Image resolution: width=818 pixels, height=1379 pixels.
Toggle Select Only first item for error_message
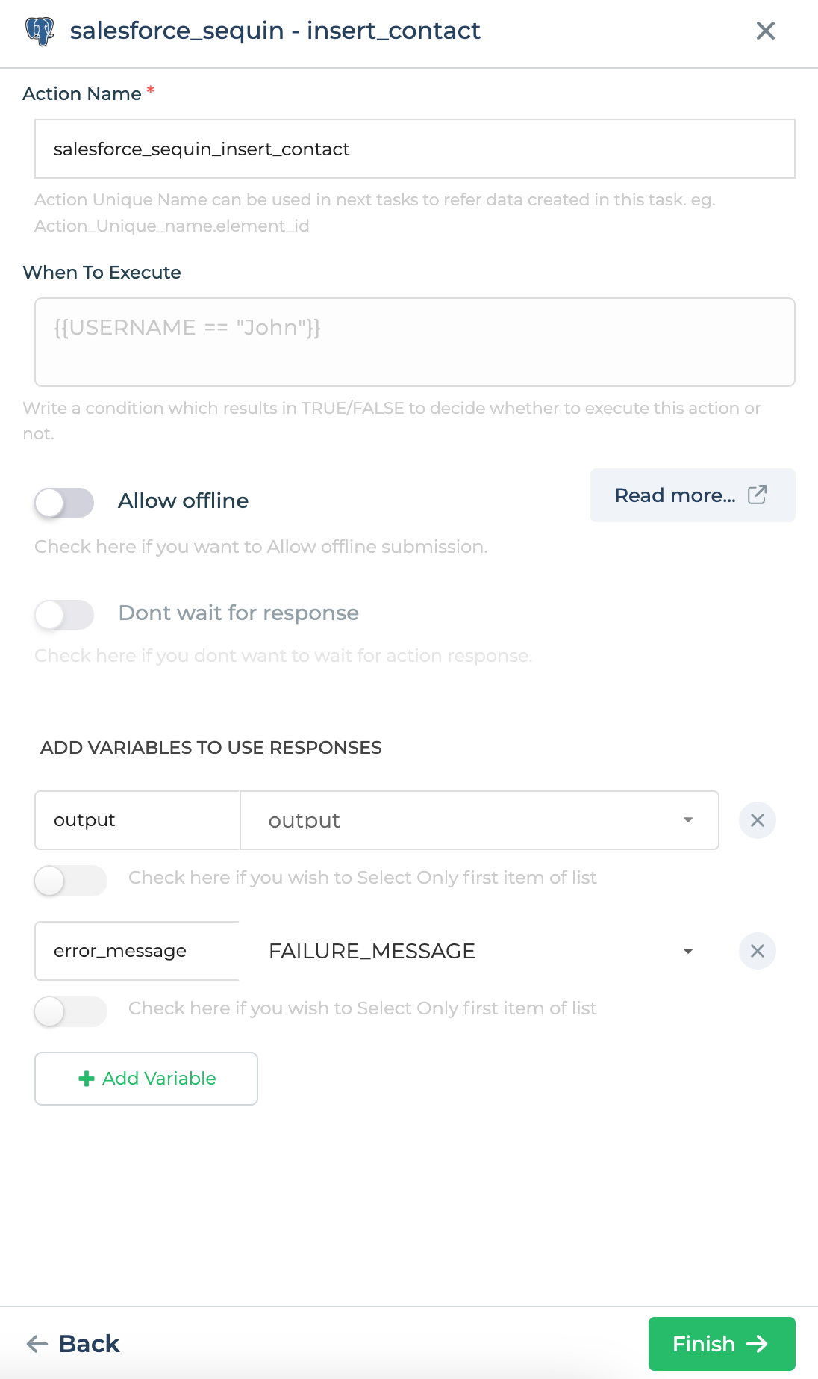70,1011
